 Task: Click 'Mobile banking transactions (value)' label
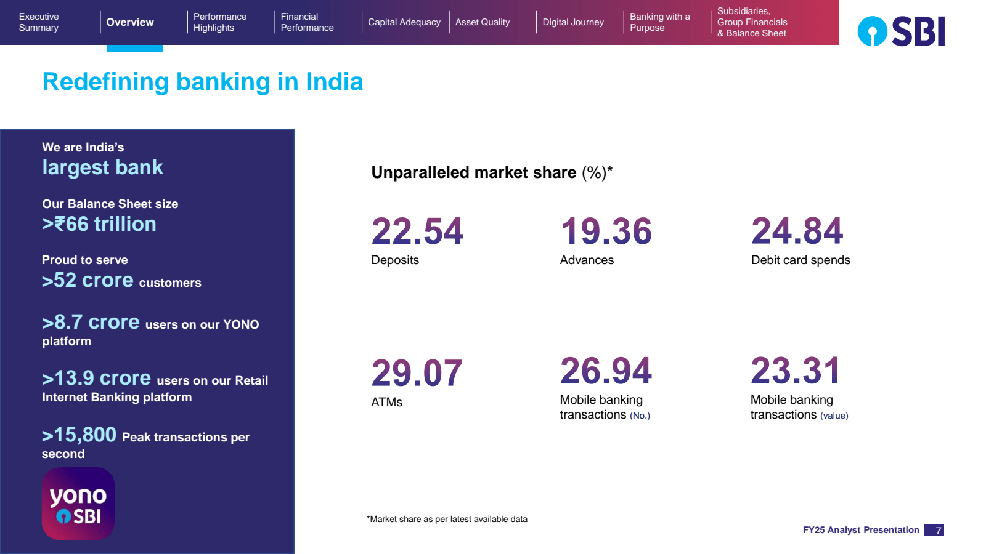click(x=799, y=407)
